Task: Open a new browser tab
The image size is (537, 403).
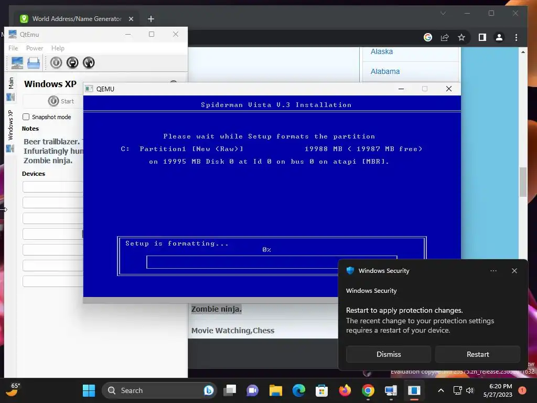Action: tap(151, 19)
